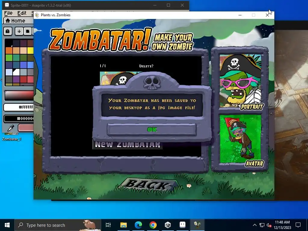Screen dimensions: 308x231
Task: Pick the white palette swatch in Aseprite
Action: point(17,72)
